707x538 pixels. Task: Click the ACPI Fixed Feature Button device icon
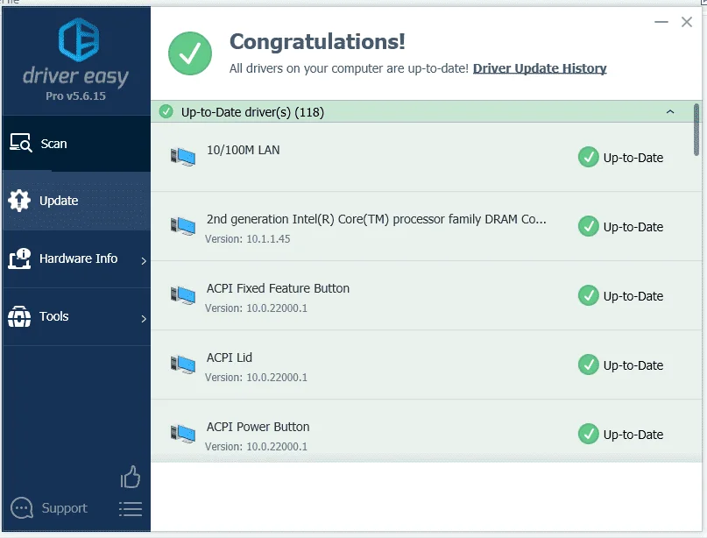pos(182,295)
